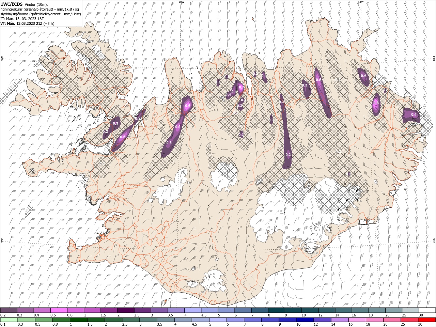
Task: Pick dark purple upper swatch between 2 and 2.5
Action: 126,310
